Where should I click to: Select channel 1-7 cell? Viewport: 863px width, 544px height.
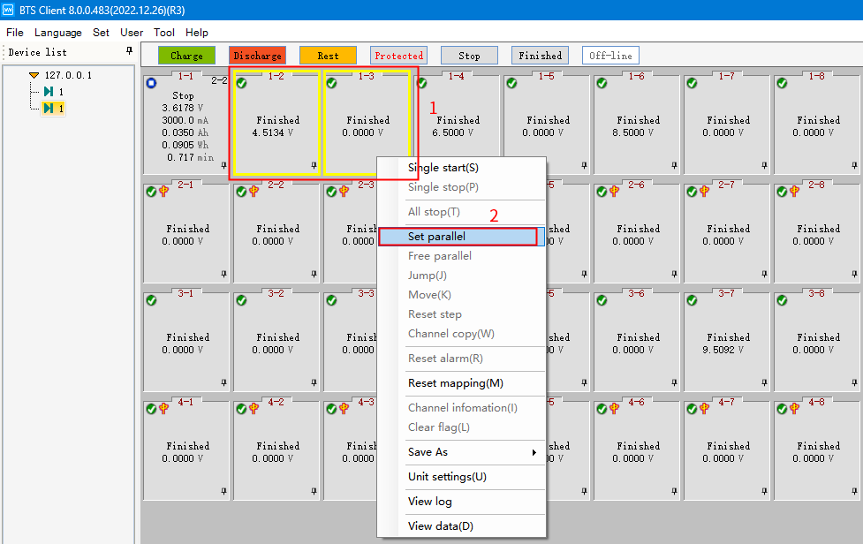pyautogui.click(x=728, y=124)
